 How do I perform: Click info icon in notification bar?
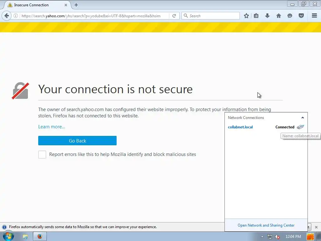tap(4, 227)
